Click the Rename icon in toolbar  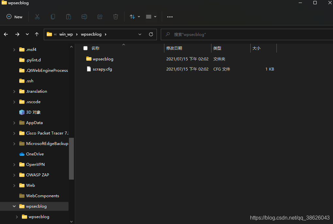(x=84, y=17)
